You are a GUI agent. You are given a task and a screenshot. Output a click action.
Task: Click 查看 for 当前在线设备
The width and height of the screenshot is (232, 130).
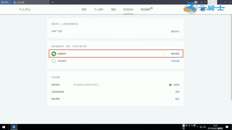[x=177, y=92]
